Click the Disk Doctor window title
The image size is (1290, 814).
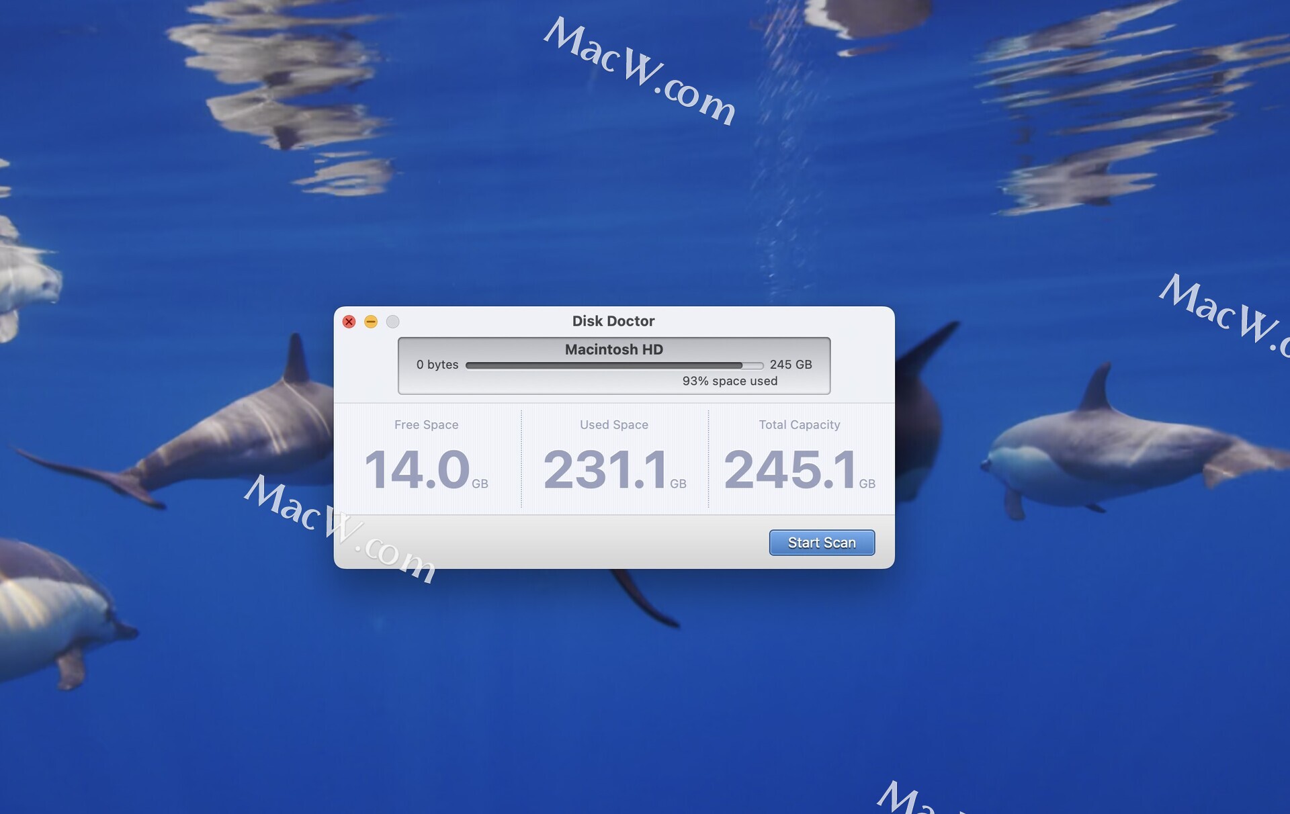click(613, 321)
